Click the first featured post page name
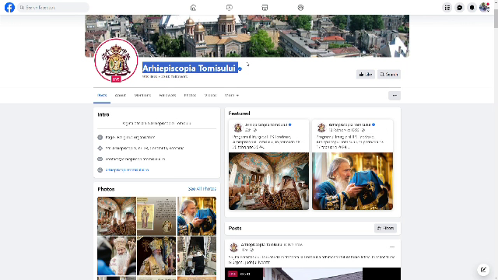The width and height of the screenshot is (498, 280). point(266,124)
